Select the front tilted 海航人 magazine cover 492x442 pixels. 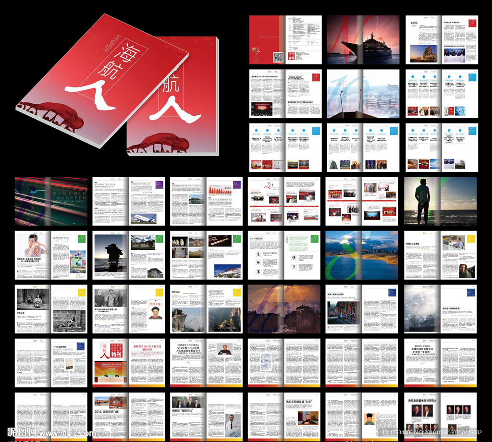pyautogui.click(x=102, y=82)
